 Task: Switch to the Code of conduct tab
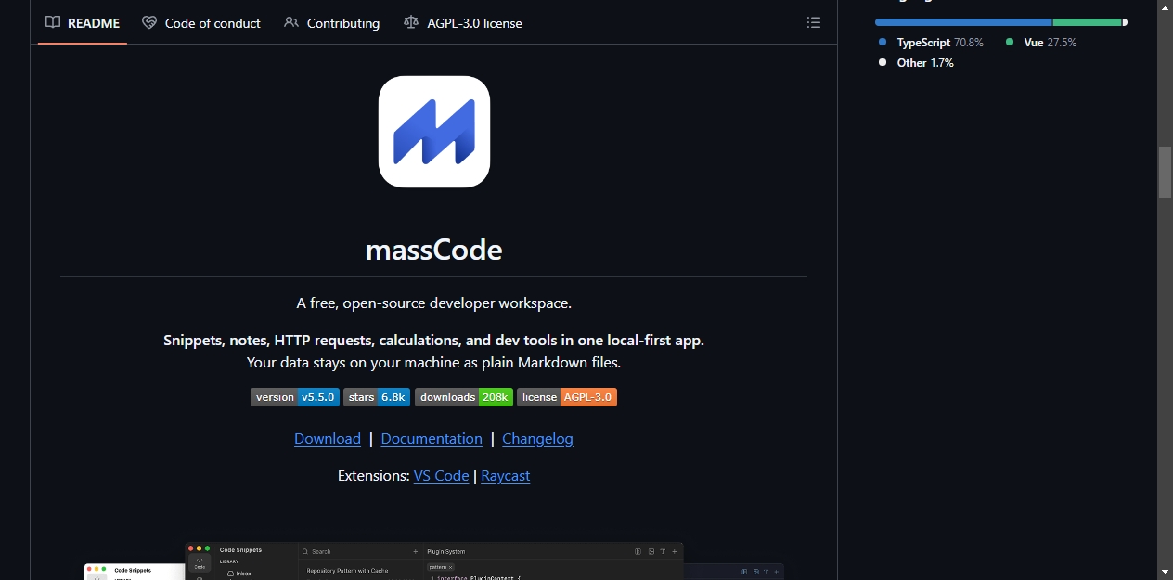coord(201,22)
